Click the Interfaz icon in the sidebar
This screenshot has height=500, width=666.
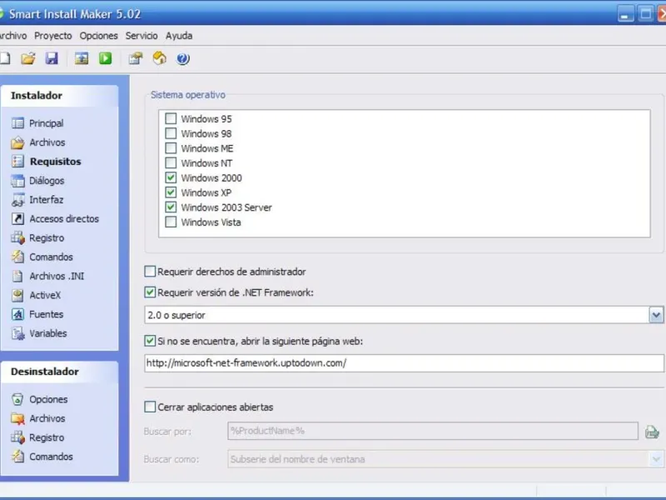17,200
